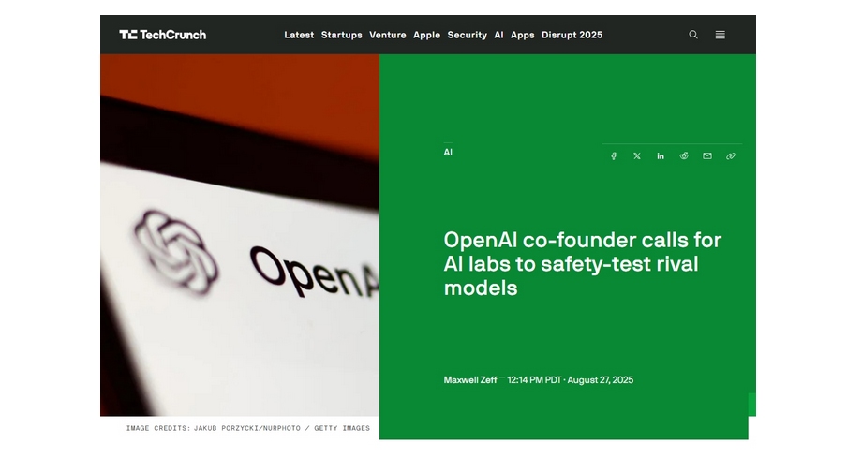Click the OpenAI logo hero image
This screenshot has height=458, width=847.
click(240, 235)
